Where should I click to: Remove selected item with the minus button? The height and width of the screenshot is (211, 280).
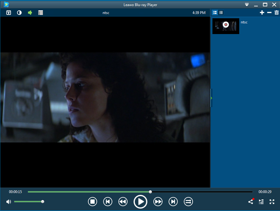(x=269, y=12)
